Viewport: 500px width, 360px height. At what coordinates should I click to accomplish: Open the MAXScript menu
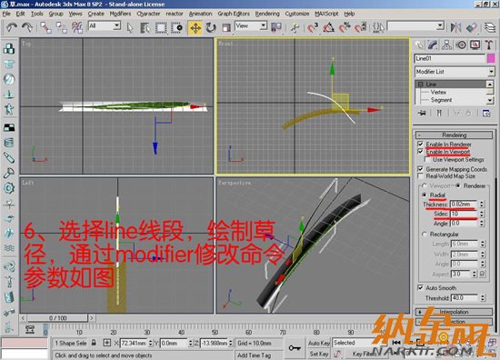coord(326,14)
